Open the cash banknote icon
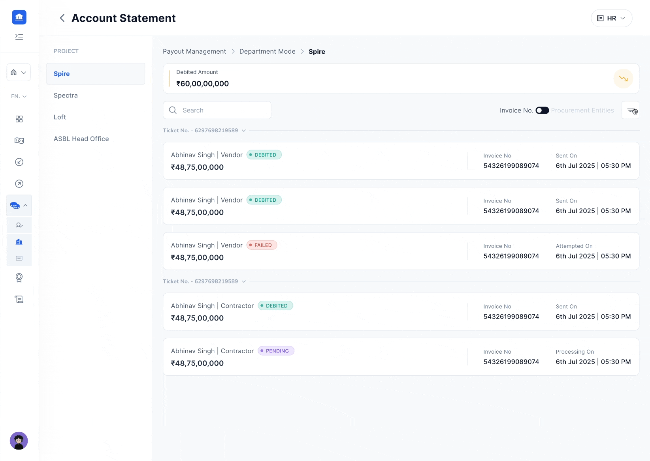This screenshot has width=650, height=461. [19, 141]
